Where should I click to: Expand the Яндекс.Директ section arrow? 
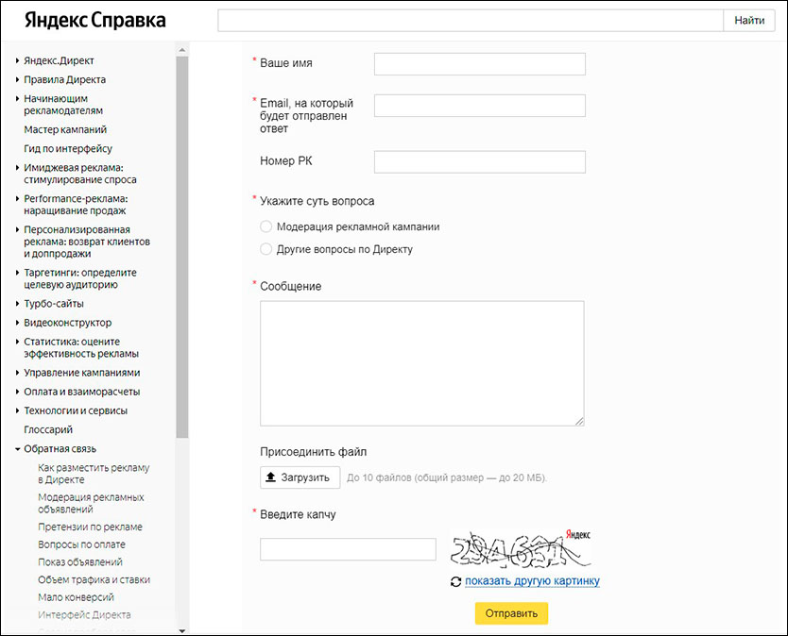[18, 60]
